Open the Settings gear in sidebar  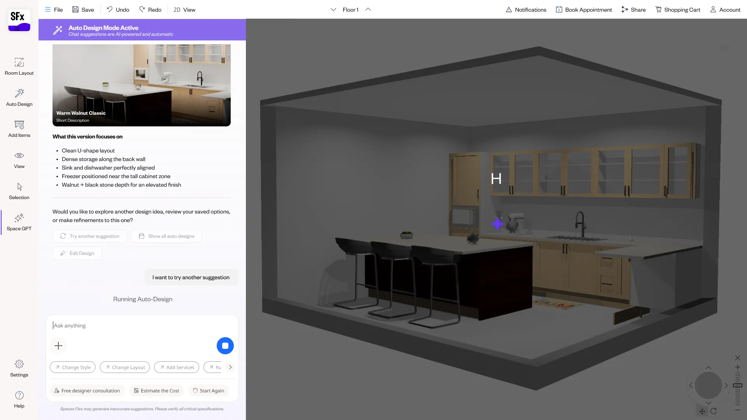19,368
